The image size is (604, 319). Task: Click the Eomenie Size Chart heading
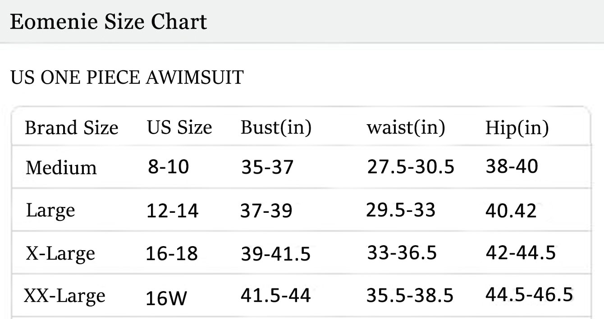tap(109, 22)
